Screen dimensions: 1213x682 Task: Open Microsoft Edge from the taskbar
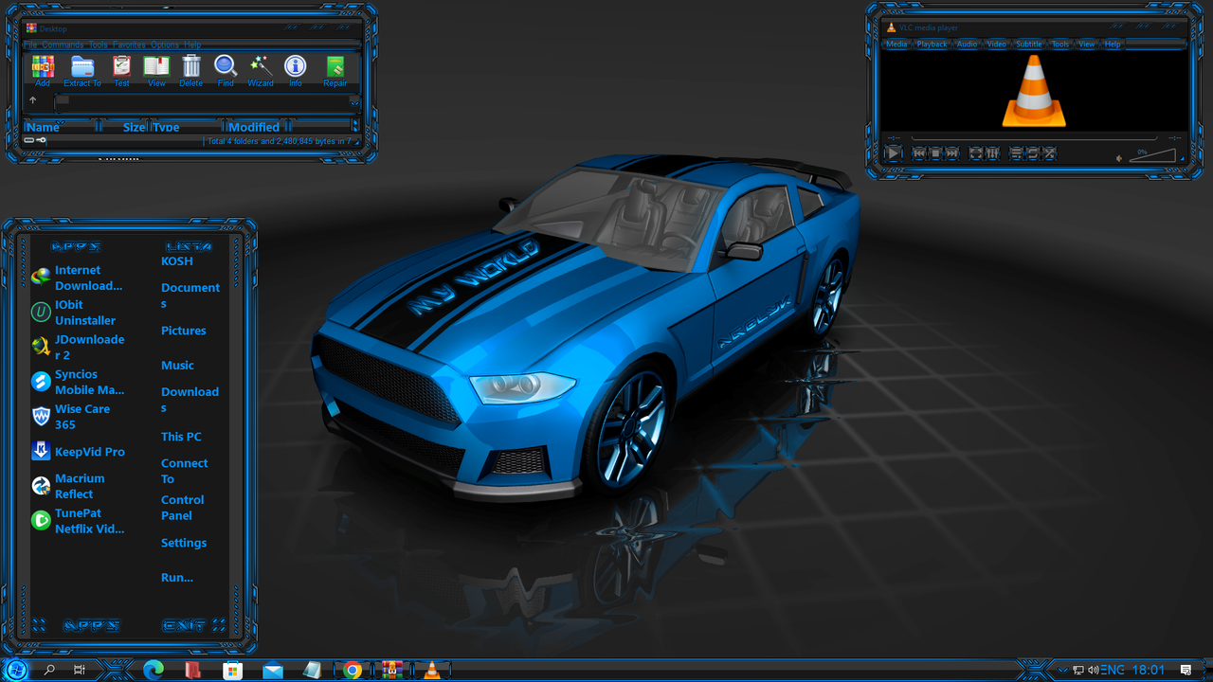[154, 671]
